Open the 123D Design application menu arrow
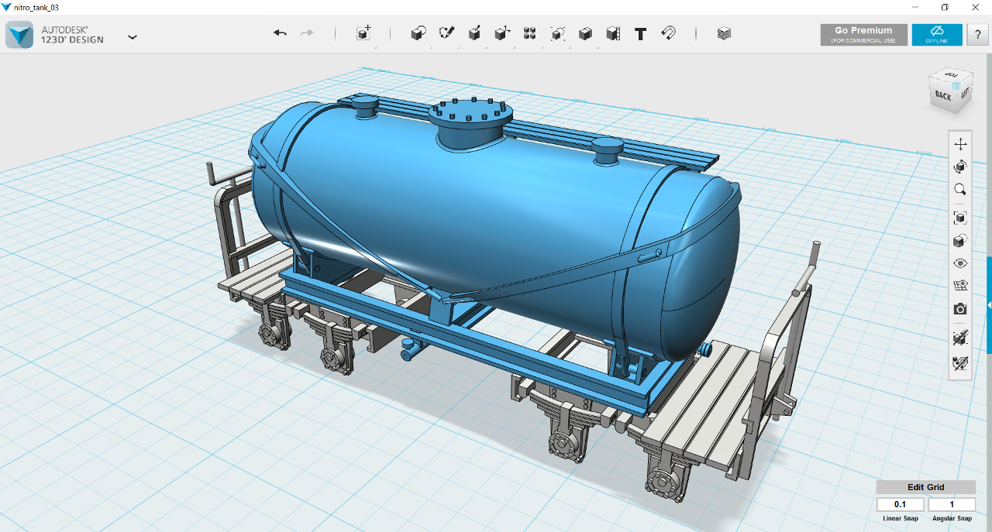The image size is (992, 532). coord(133,36)
